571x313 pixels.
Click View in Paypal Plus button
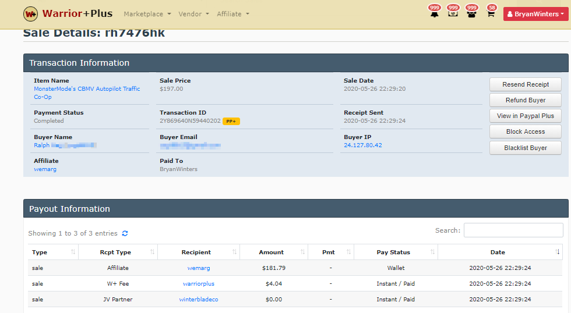526,116
